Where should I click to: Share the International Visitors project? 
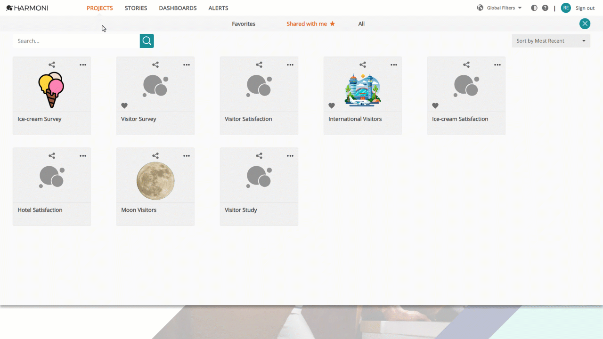[x=363, y=65]
